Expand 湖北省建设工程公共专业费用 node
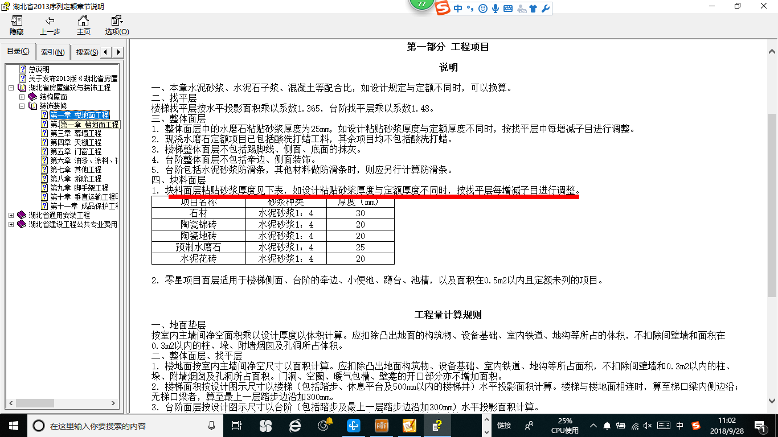 coord(11,224)
